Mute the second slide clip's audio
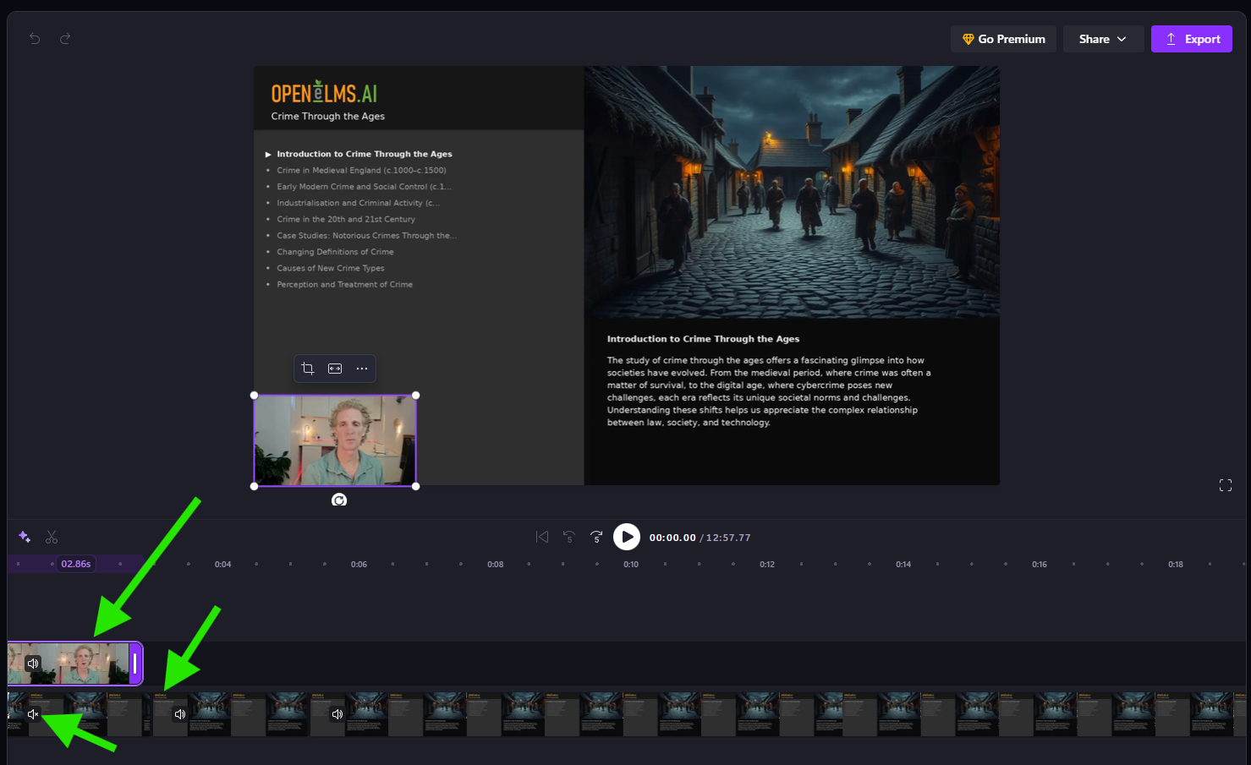The width and height of the screenshot is (1251, 765). [179, 714]
